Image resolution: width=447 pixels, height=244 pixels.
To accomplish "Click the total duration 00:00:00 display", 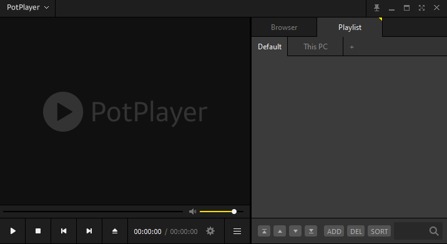I will click(184, 232).
